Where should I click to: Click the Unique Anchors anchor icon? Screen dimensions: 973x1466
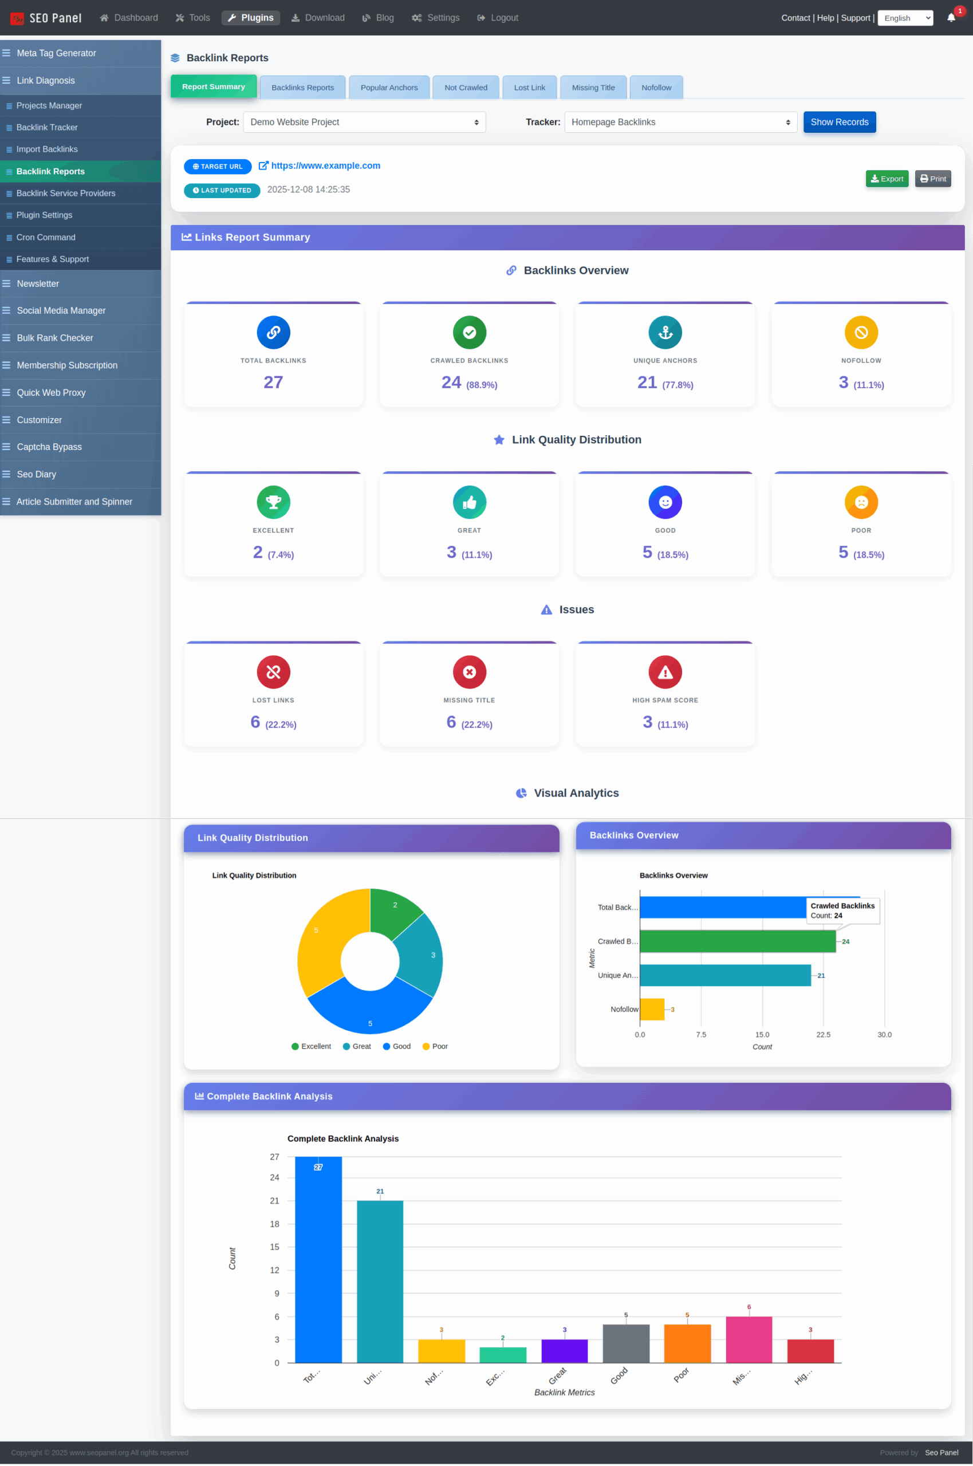click(x=665, y=333)
